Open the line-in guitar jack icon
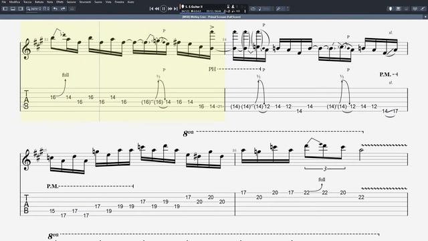 pos(423,9)
